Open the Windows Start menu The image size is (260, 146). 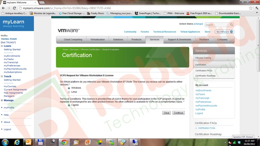[x=5, y=142]
